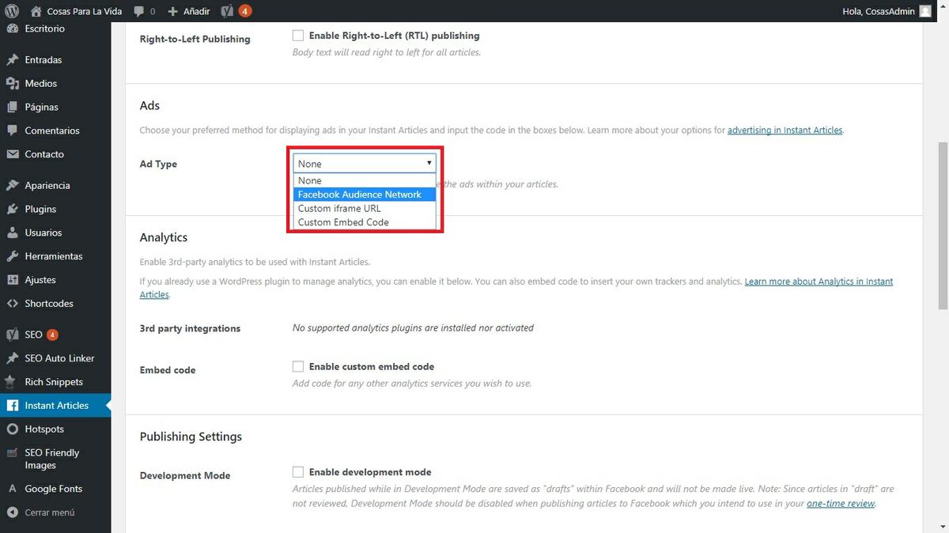Select Facebook Audience Network option
This screenshot has height=533, width=949.
pos(360,195)
